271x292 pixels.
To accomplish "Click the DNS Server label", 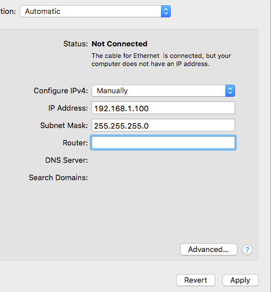I will [67, 160].
